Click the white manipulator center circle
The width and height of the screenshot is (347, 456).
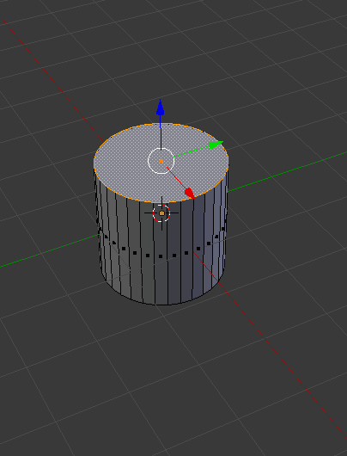click(161, 161)
